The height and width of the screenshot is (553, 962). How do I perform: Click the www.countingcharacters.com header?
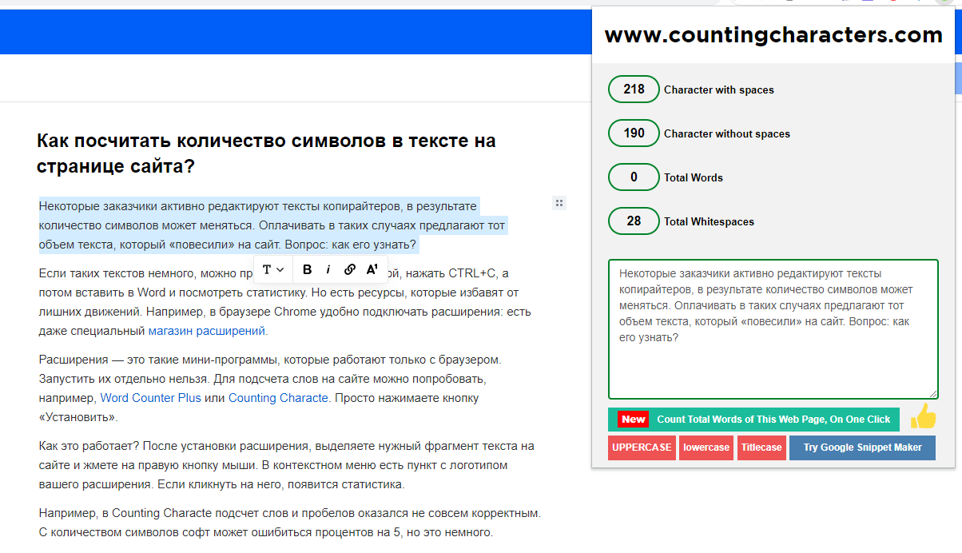click(773, 35)
